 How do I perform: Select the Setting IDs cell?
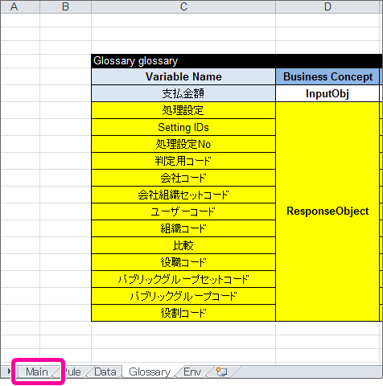point(183,127)
